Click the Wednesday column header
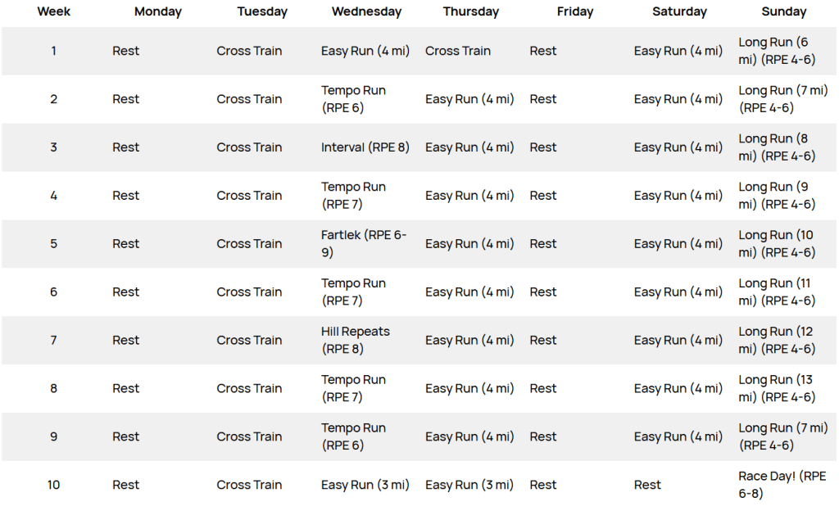This screenshot has height=511, width=839. 366,11
